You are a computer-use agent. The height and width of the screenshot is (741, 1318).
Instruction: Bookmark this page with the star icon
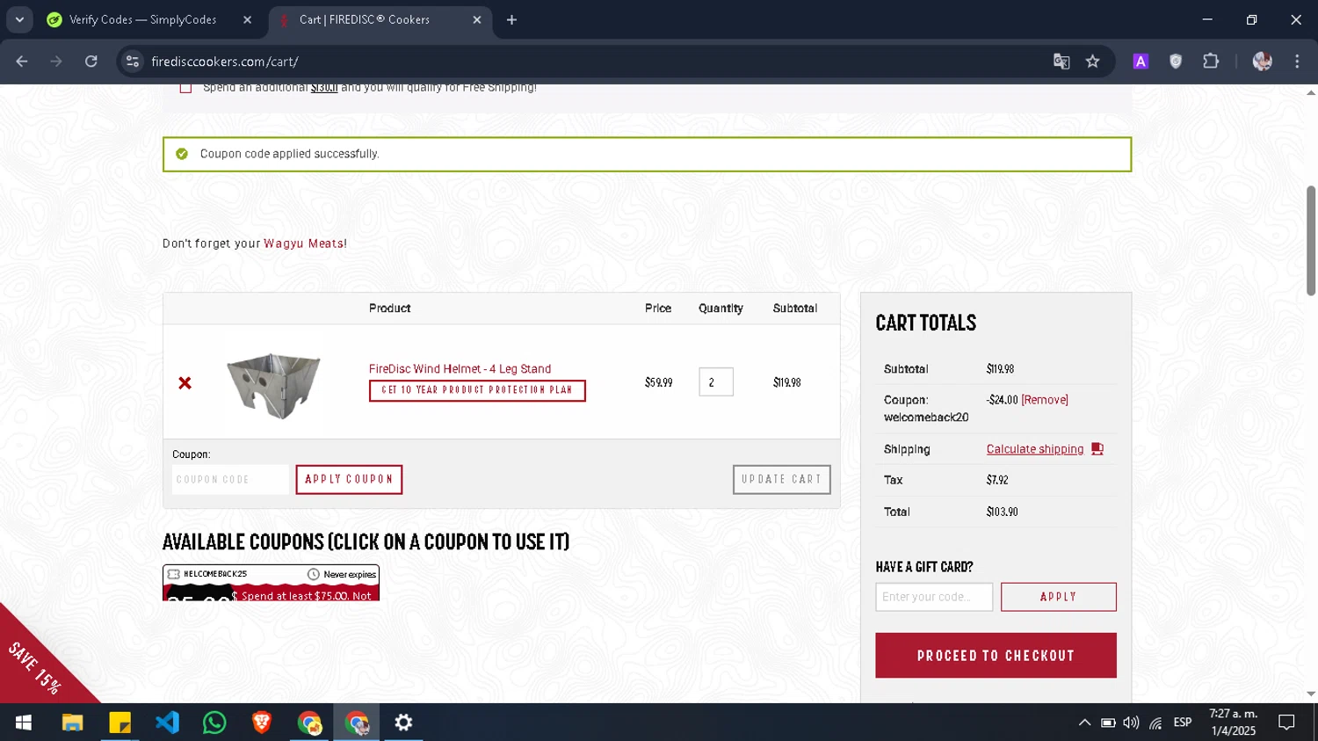pyautogui.click(x=1093, y=62)
